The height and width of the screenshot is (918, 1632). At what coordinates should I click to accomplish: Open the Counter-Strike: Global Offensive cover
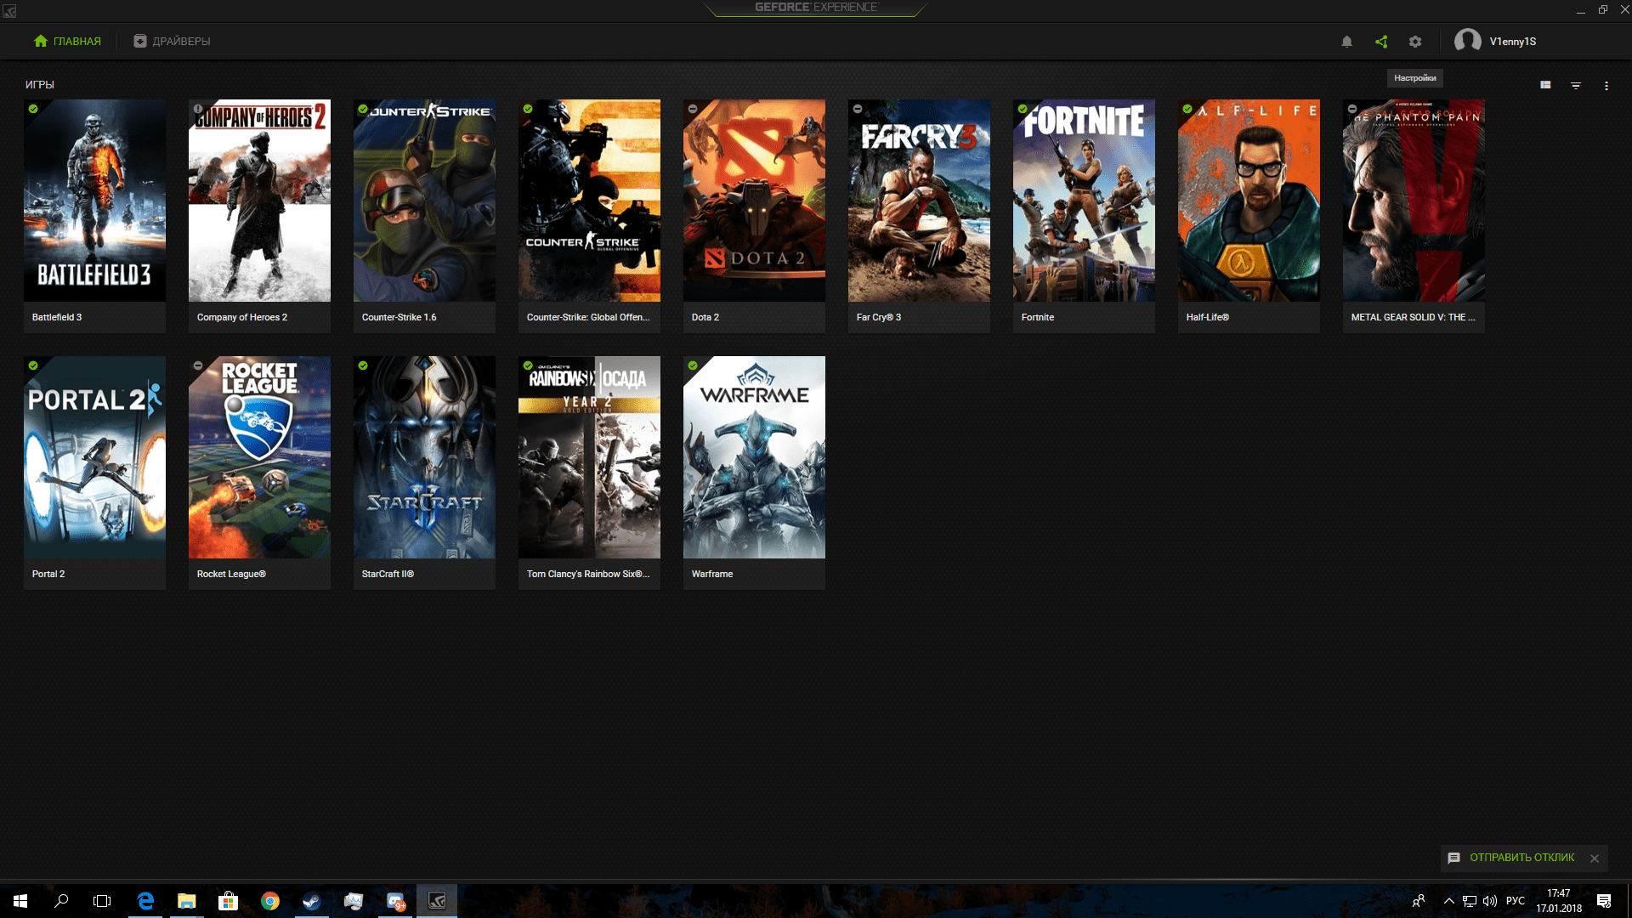[x=589, y=201]
